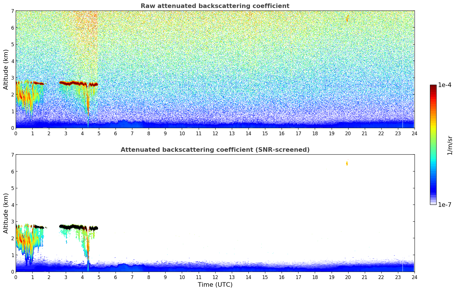Click the dark red cloud band at 3-5 UTC in Raw plot
The image size is (456, 291).
click(x=78, y=84)
